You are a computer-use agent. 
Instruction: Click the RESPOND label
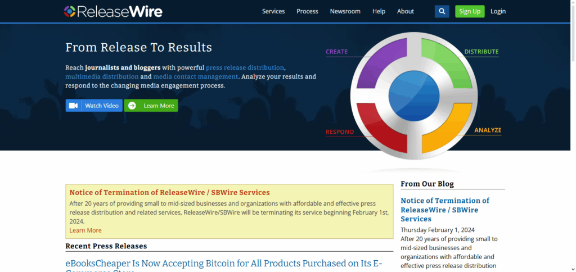340,132
